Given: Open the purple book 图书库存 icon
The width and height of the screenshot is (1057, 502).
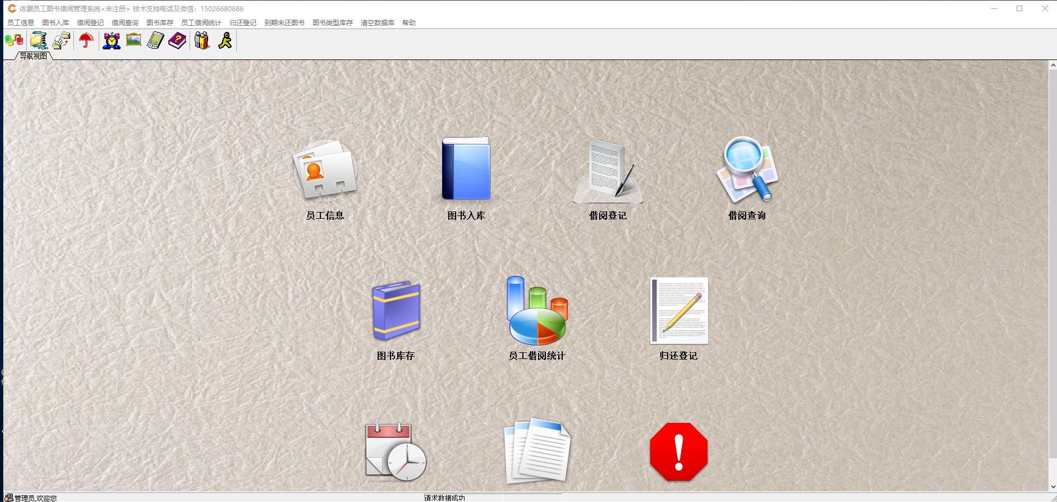Looking at the screenshot, I should [396, 311].
